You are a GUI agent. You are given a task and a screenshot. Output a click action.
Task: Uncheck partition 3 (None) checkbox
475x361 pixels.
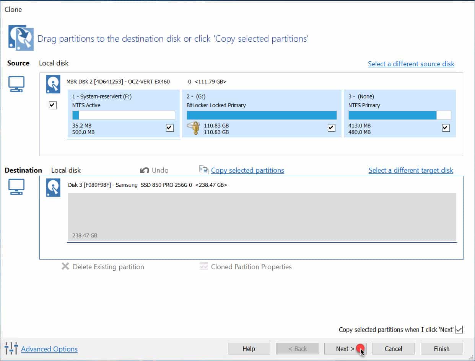coord(446,128)
